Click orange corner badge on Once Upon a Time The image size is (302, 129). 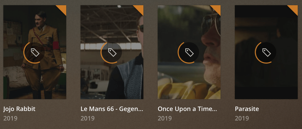[217, 9]
